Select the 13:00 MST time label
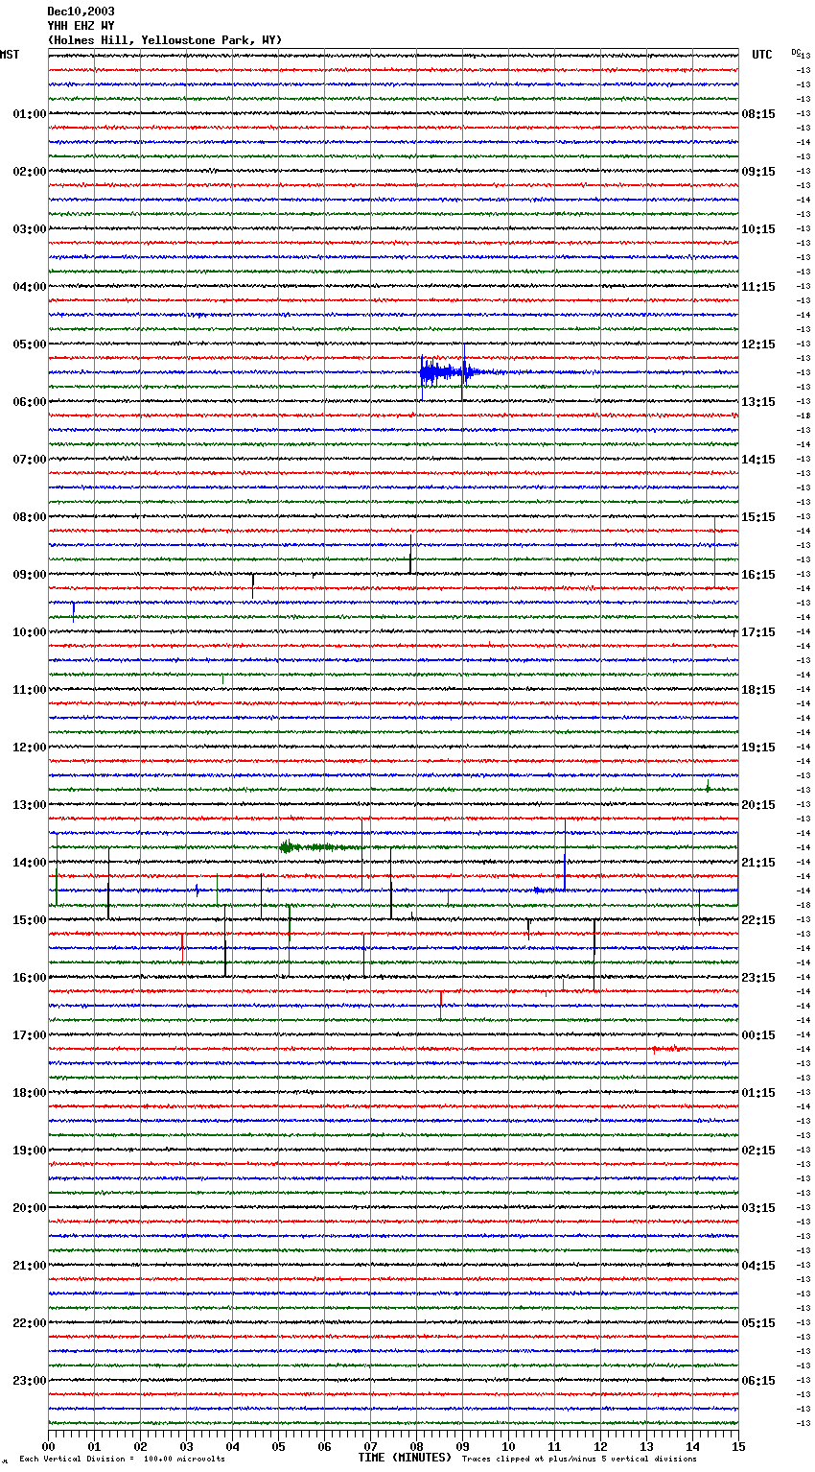 point(30,805)
